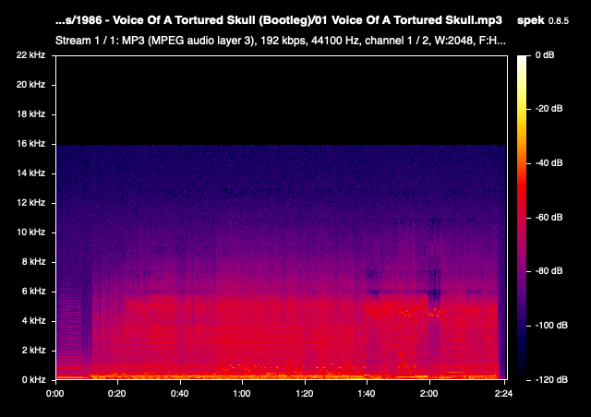Click the '18 kHz' frequency axis label
591x417 pixels.
pos(30,114)
